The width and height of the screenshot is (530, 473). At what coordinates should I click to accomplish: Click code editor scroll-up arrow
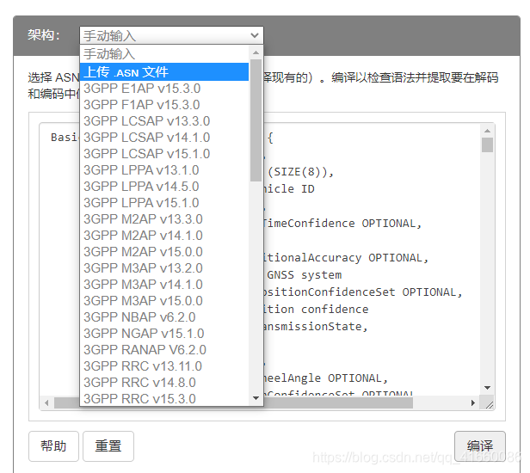coord(487,131)
